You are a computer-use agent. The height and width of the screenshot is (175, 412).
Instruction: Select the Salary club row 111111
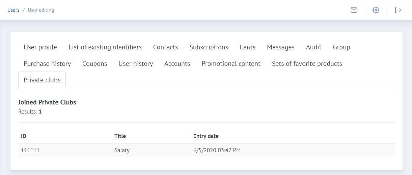[122, 150]
